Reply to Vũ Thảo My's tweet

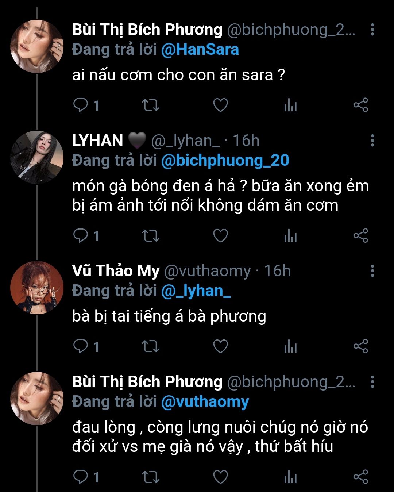coord(81,346)
